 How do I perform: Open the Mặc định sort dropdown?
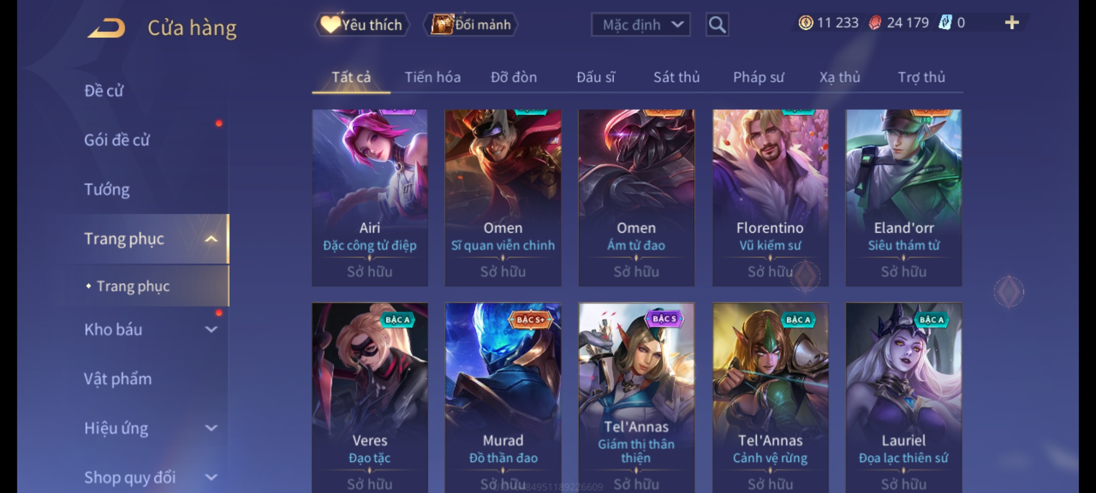point(641,25)
